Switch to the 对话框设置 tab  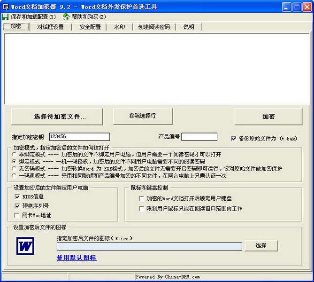[x=50, y=27]
